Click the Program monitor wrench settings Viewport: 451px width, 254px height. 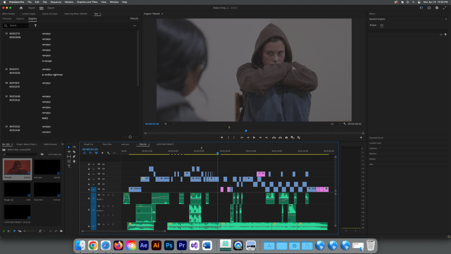344,124
